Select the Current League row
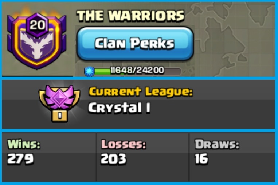 pos(138,104)
